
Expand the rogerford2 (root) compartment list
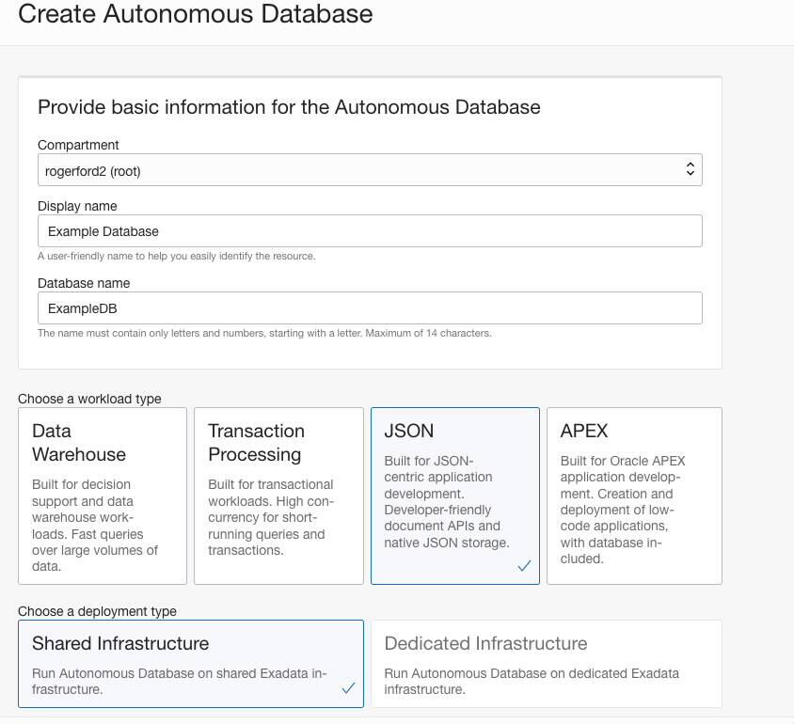click(x=369, y=169)
